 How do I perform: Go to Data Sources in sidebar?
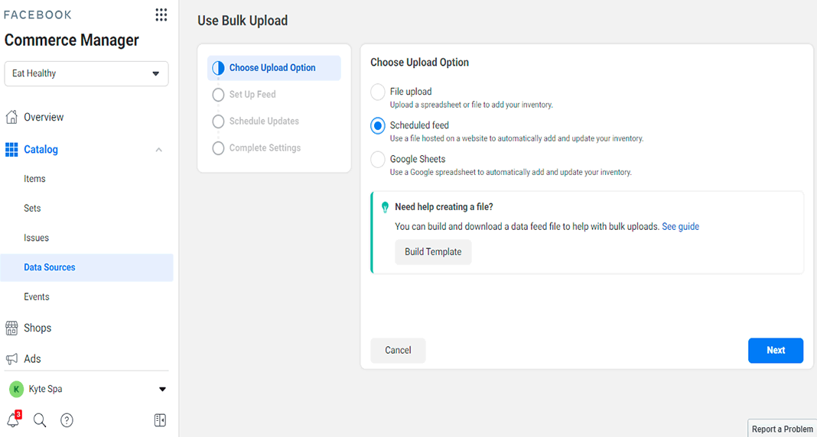click(x=50, y=267)
